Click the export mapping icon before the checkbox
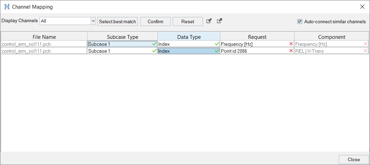370x165 pixels. (x=220, y=21)
